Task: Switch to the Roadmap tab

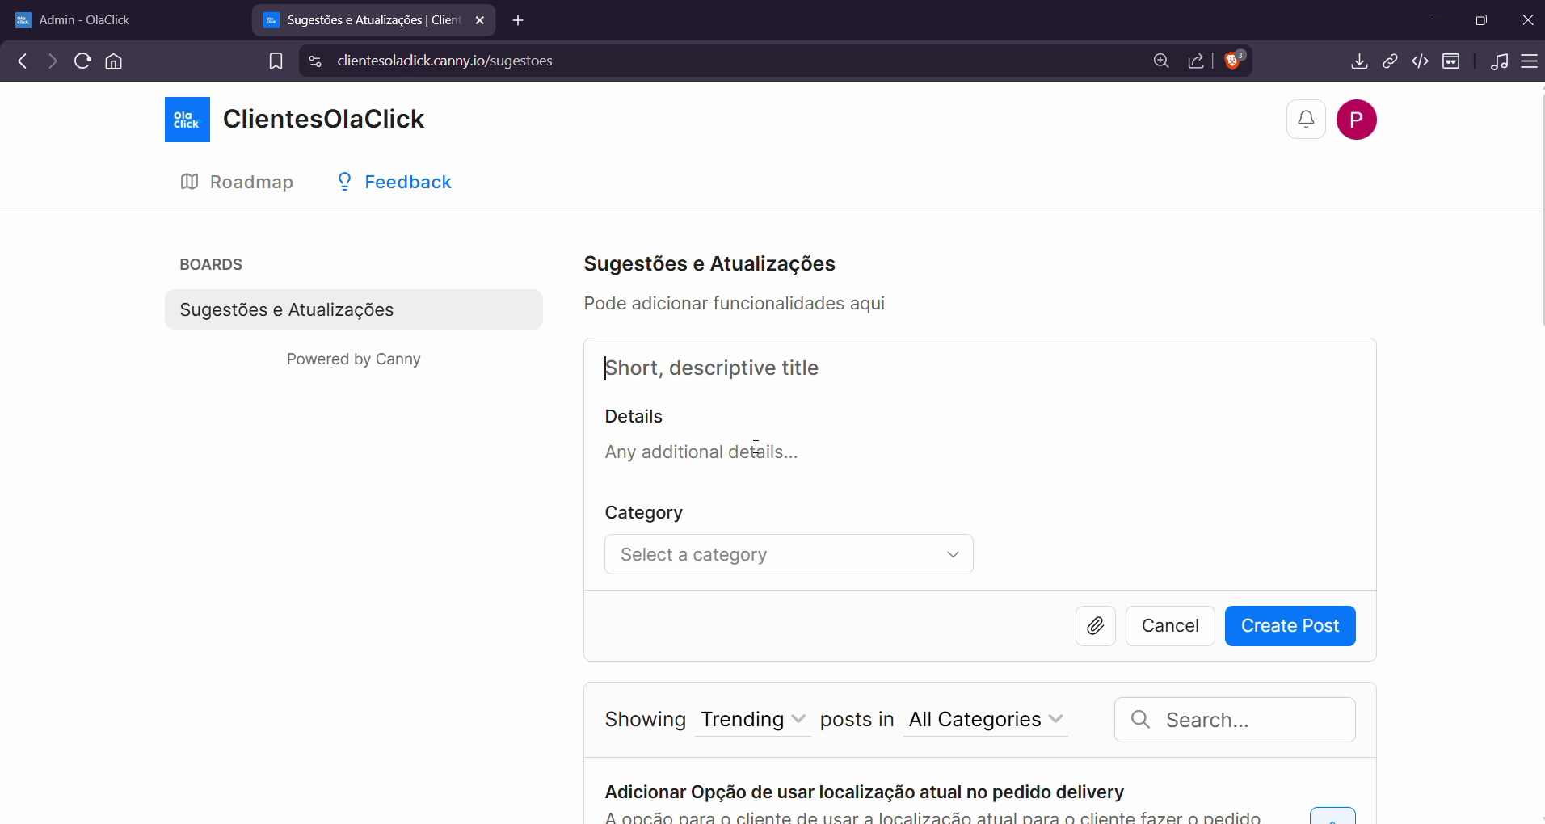Action: (x=237, y=182)
